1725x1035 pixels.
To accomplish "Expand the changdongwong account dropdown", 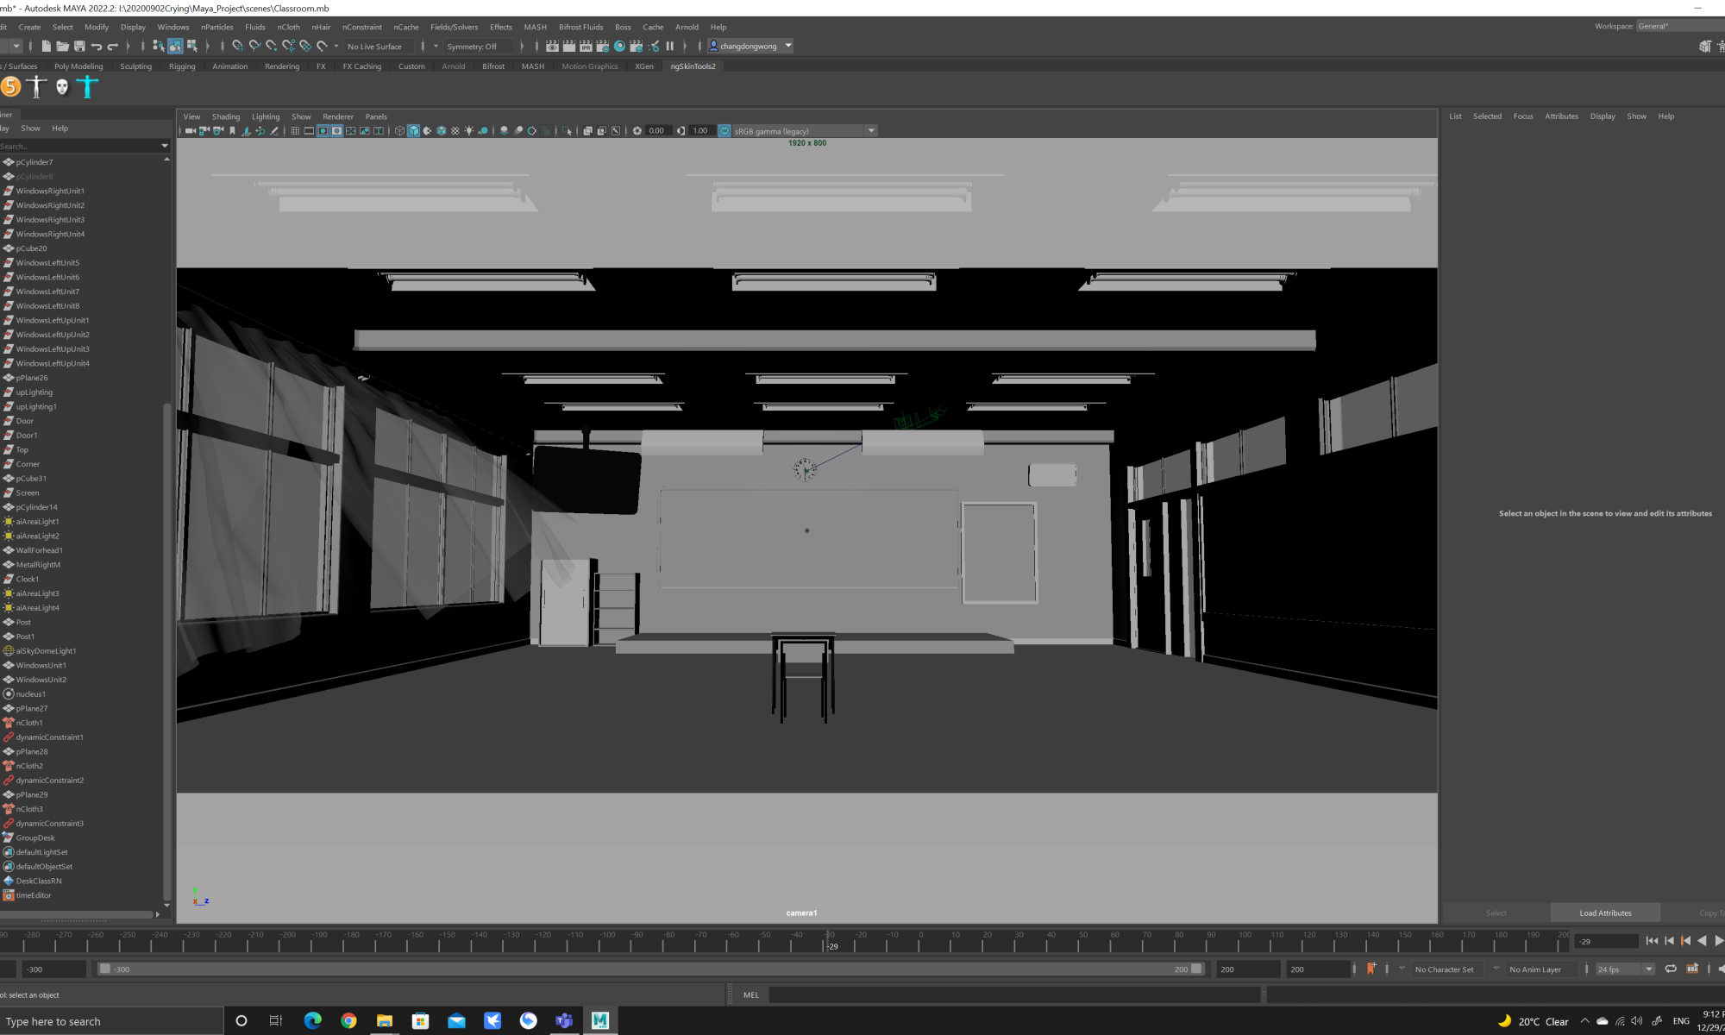I will 788,46.
